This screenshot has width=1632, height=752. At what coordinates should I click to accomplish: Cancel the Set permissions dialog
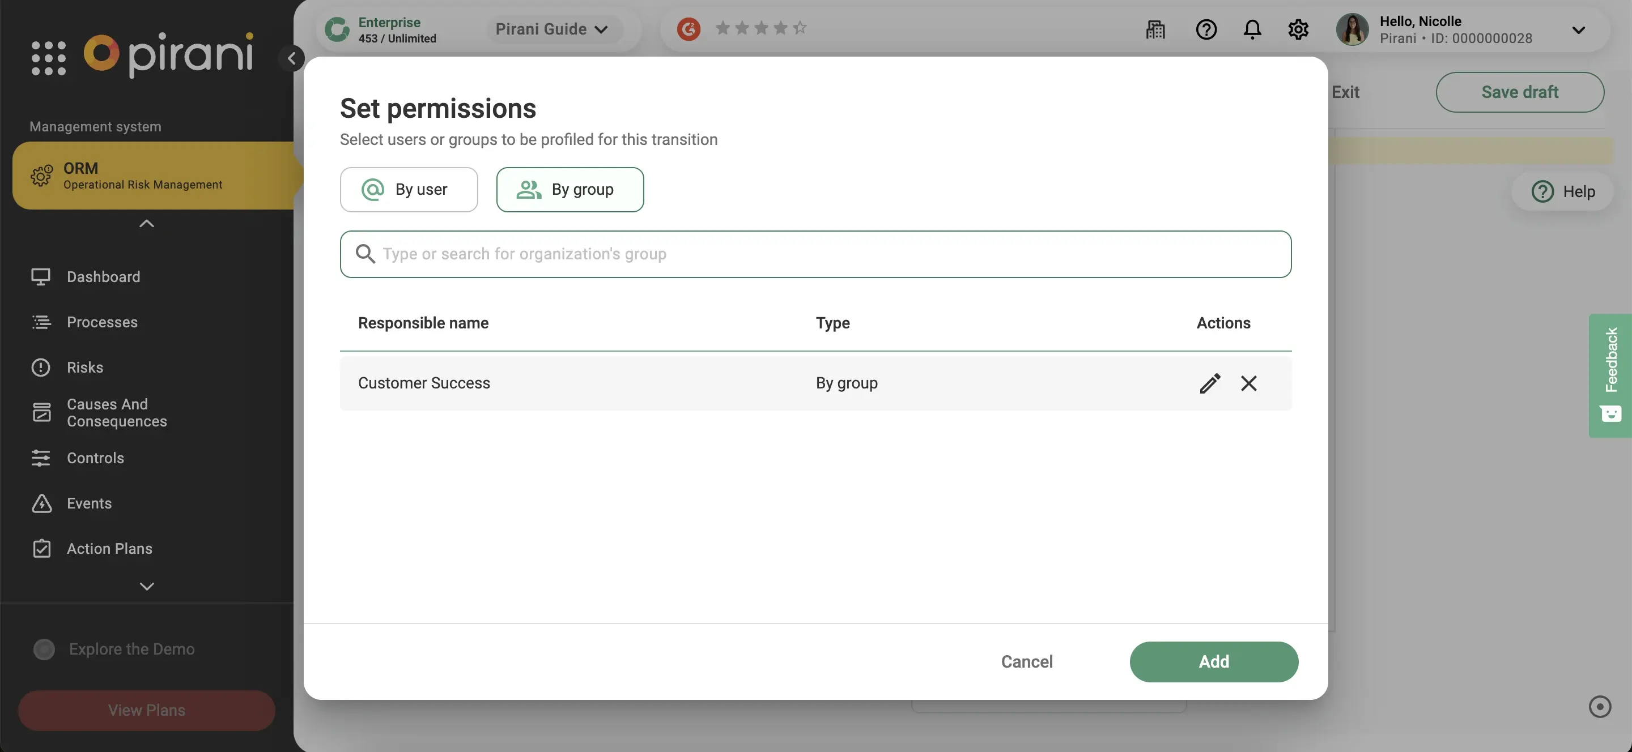pyautogui.click(x=1026, y=661)
